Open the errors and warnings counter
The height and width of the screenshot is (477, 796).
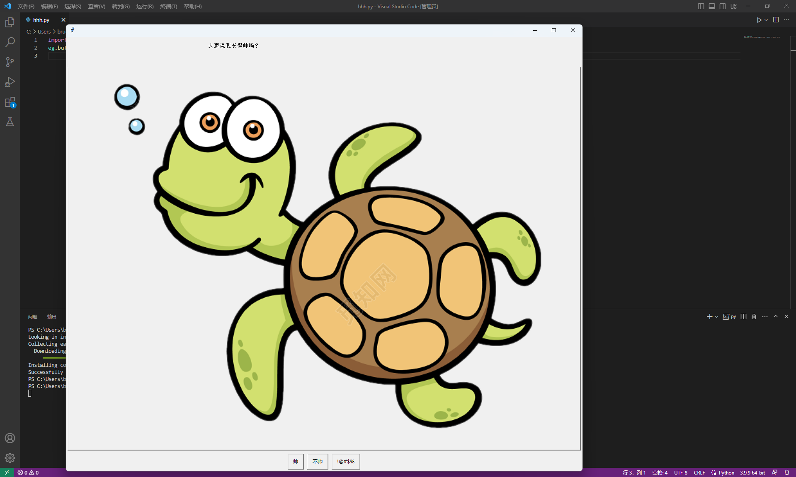click(28, 472)
